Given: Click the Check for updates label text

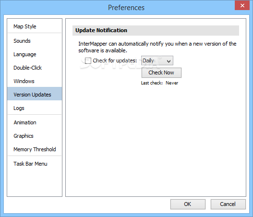Looking at the screenshot, I should [x=115, y=60].
